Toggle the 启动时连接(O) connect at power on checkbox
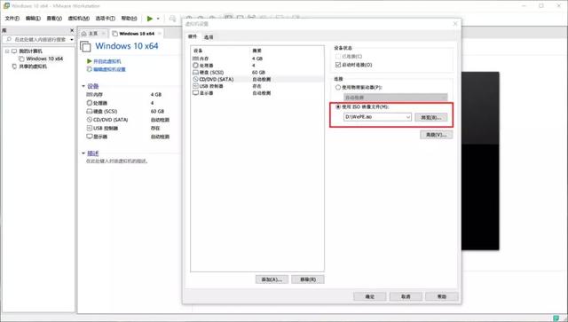 pyautogui.click(x=338, y=65)
